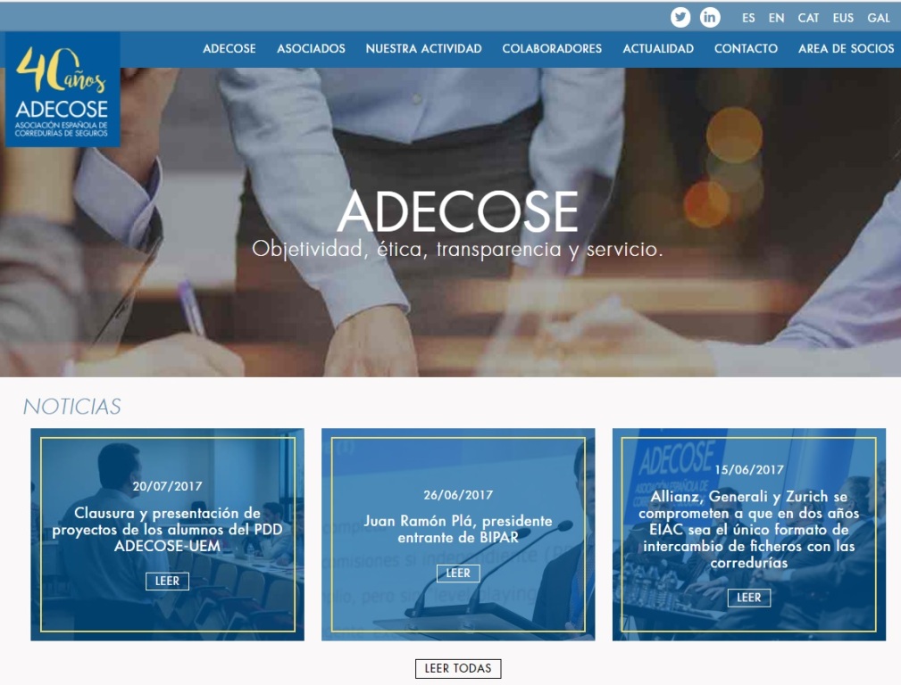Go to NUESTRA ACTIVIDAD menu
Viewport: 901px width, 685px height.
coord(423,49)
